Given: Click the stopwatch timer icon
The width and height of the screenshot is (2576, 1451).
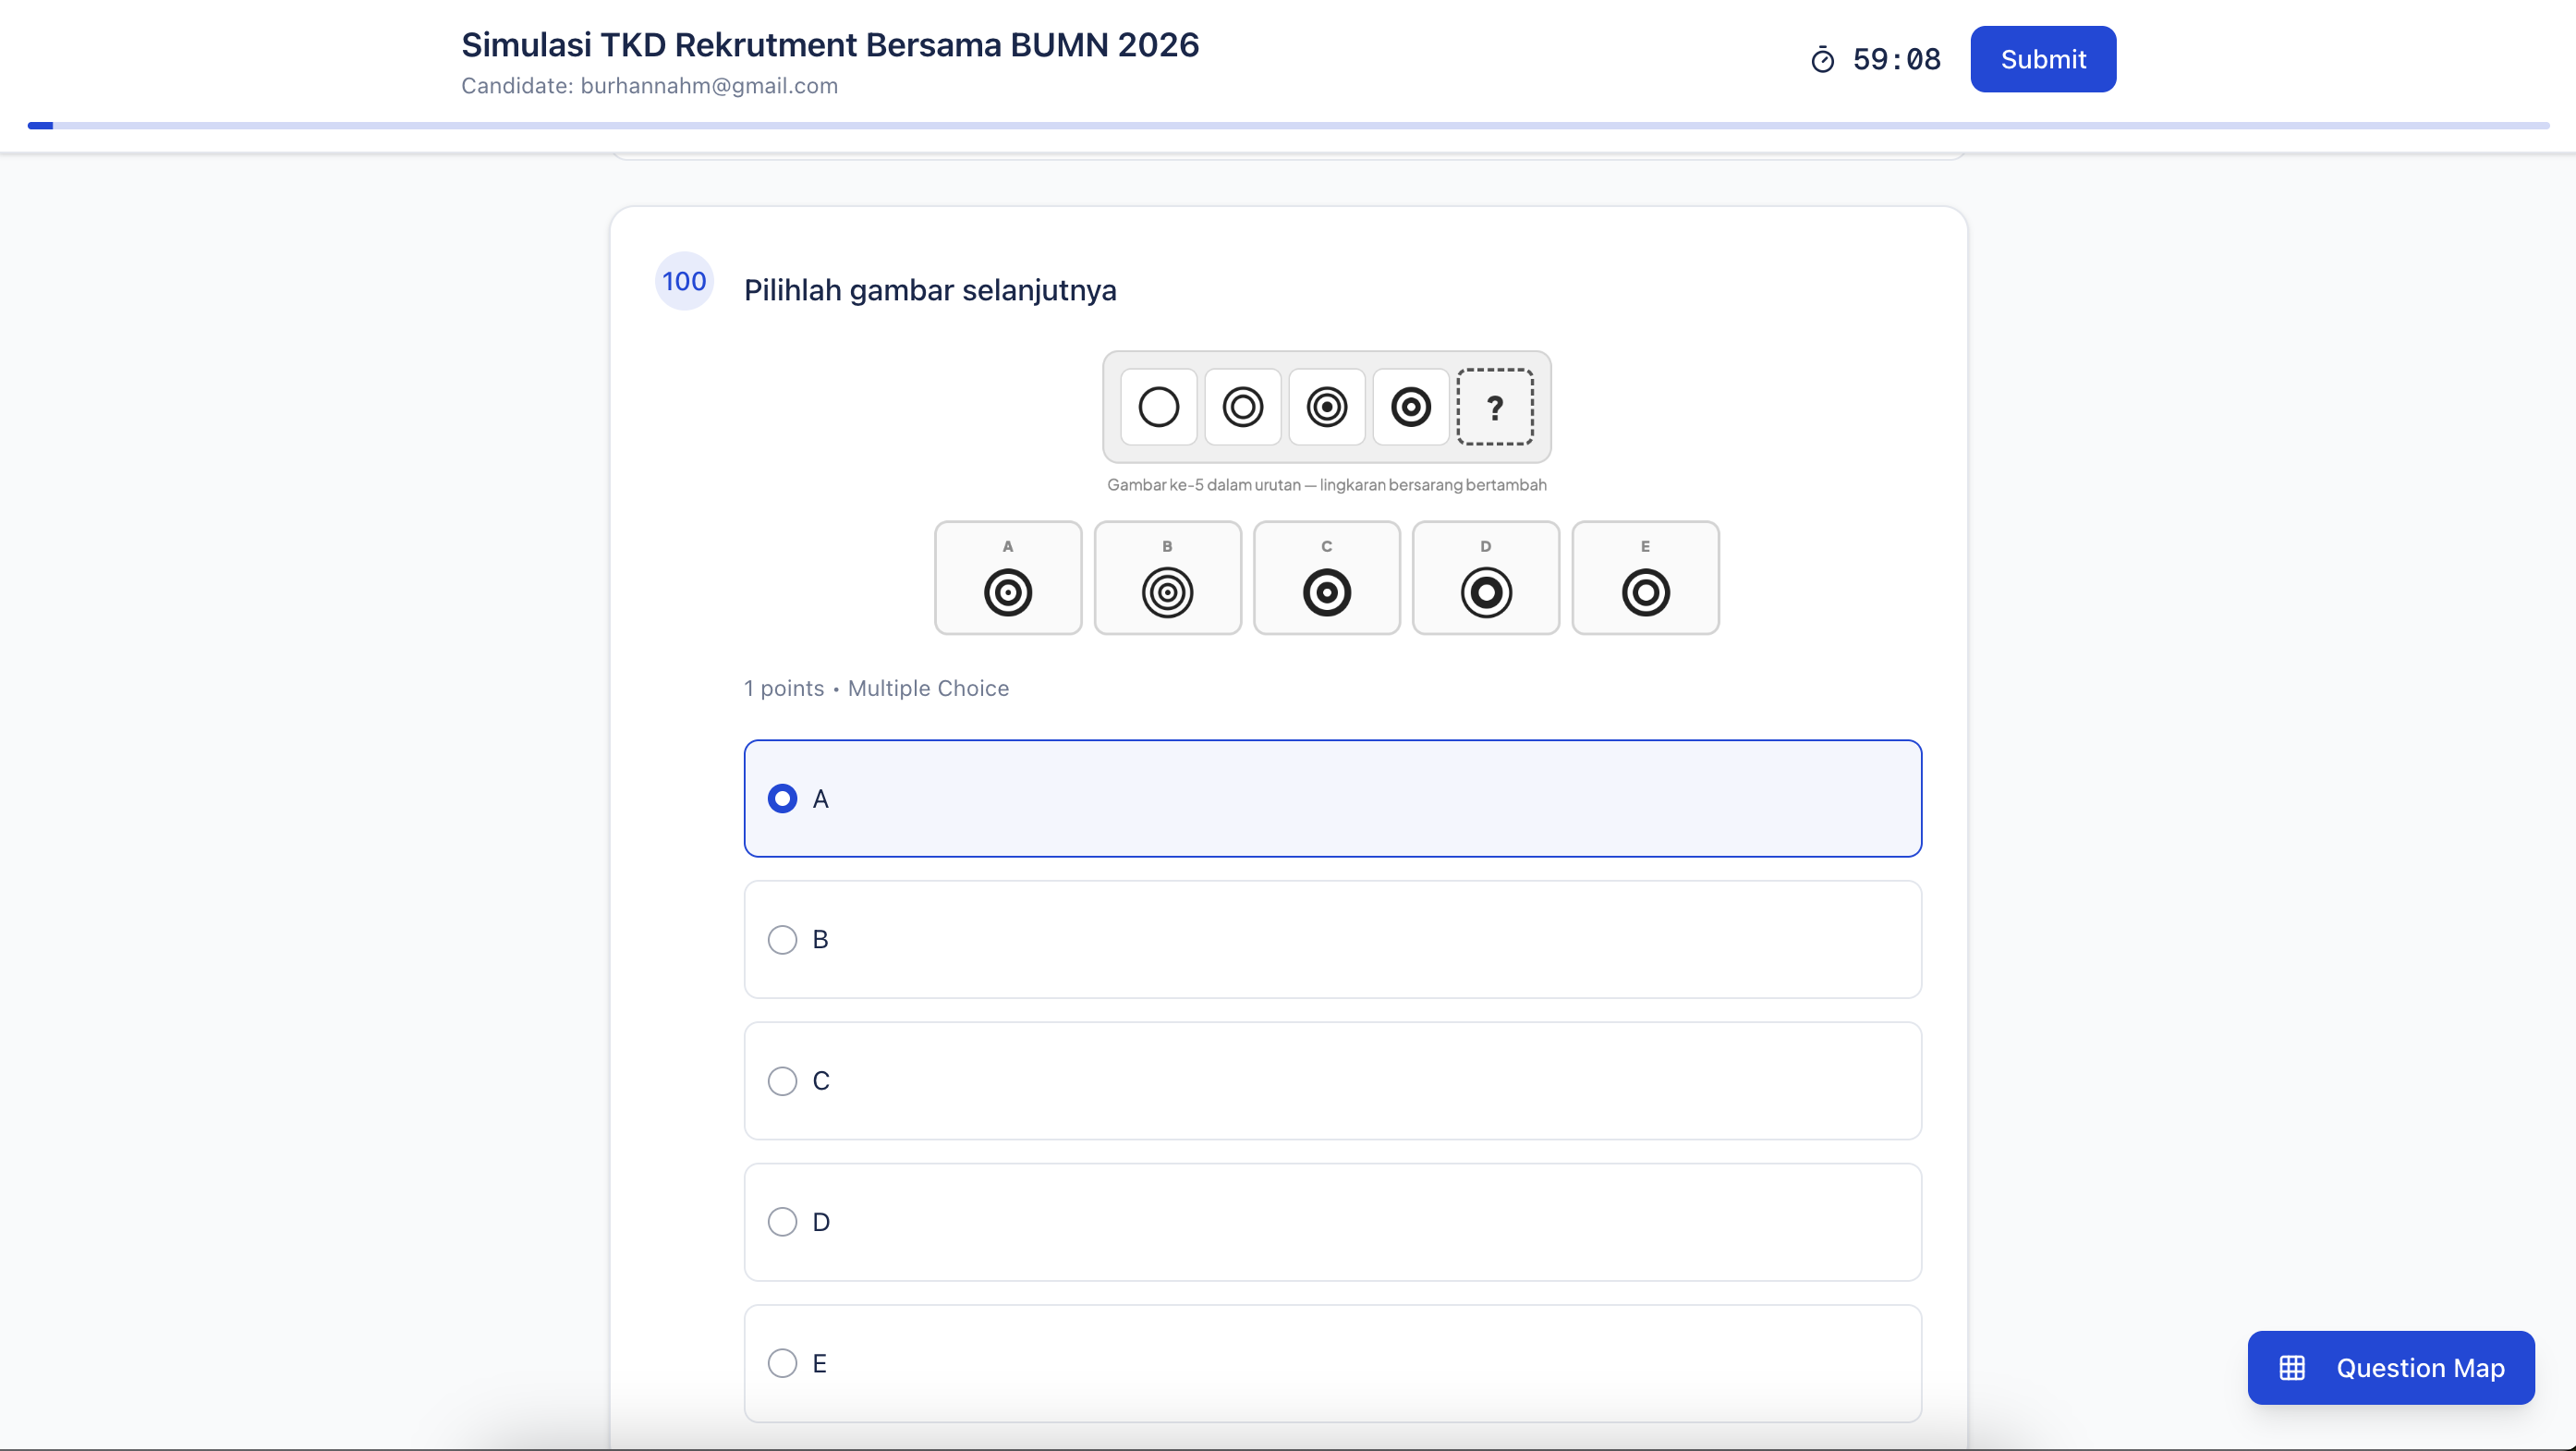Looking at the screenshot, I should click(1822, 60).
